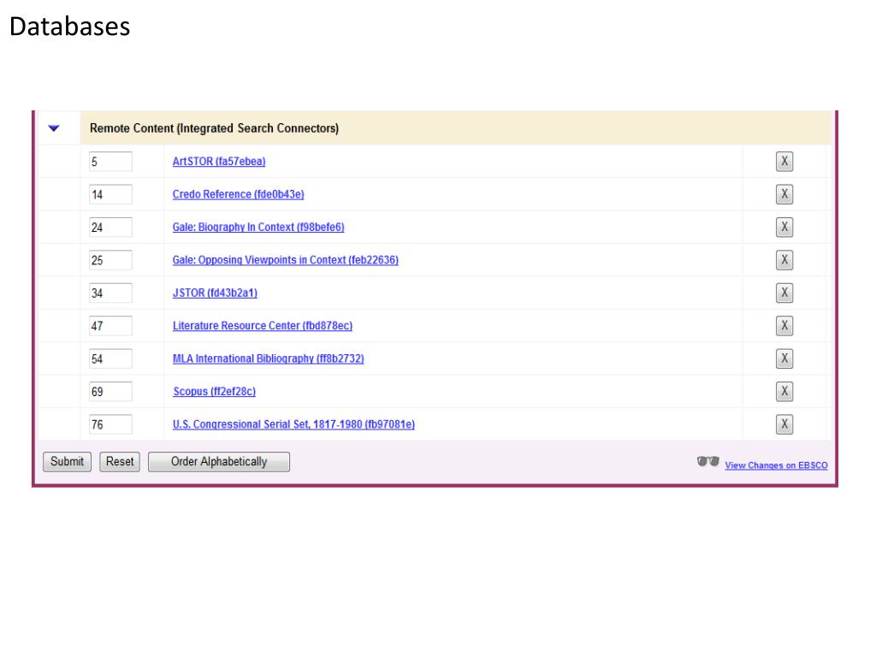
Task: Remove ArtSTOR with its X button
Action: [784, 162]
